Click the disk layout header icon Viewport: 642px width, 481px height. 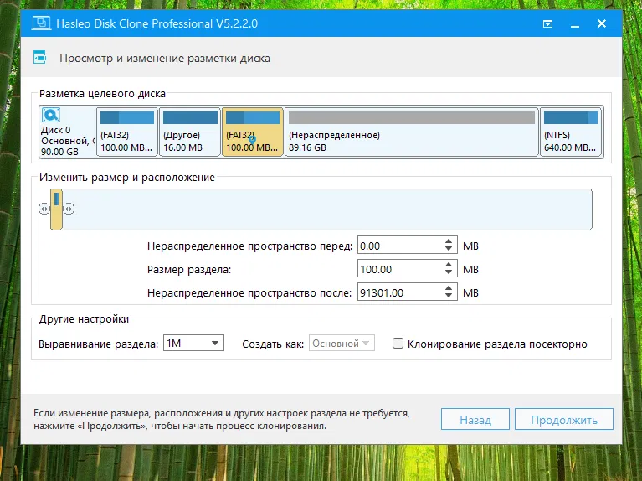click(39, 58)
